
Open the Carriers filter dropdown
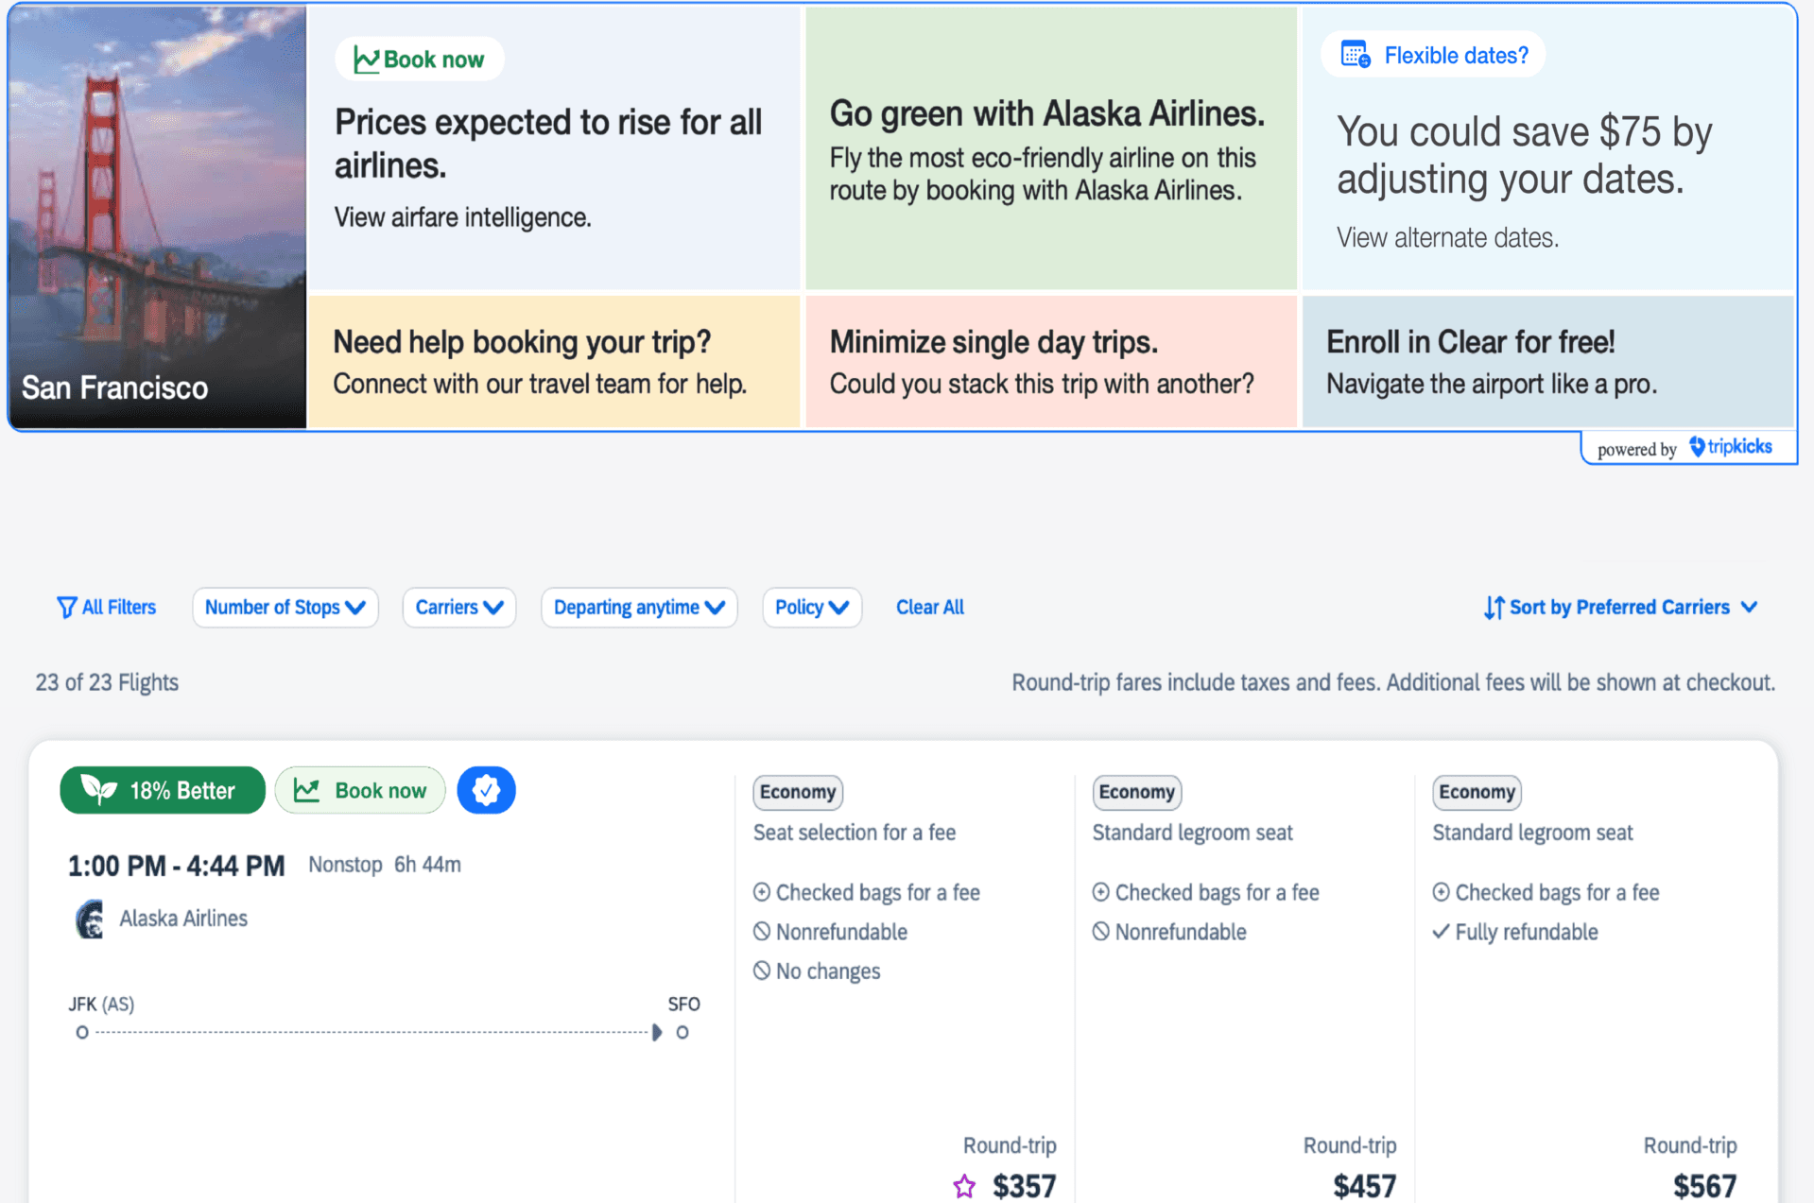(458, 607)
